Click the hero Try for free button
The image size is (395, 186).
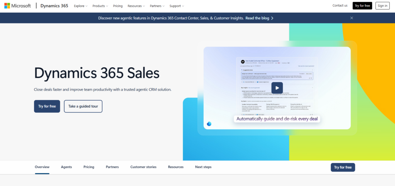(47, 106)
